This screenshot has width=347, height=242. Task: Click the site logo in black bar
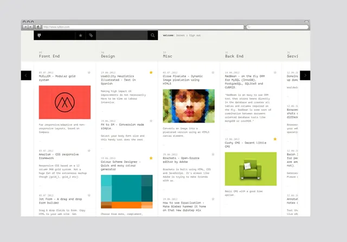tap(40, 35)
